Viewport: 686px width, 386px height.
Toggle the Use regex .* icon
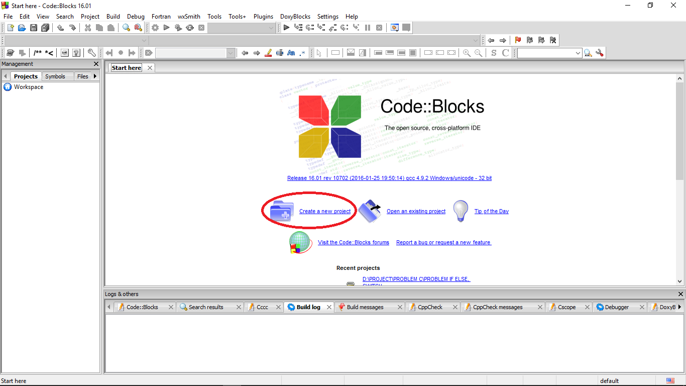coord(302,53)
